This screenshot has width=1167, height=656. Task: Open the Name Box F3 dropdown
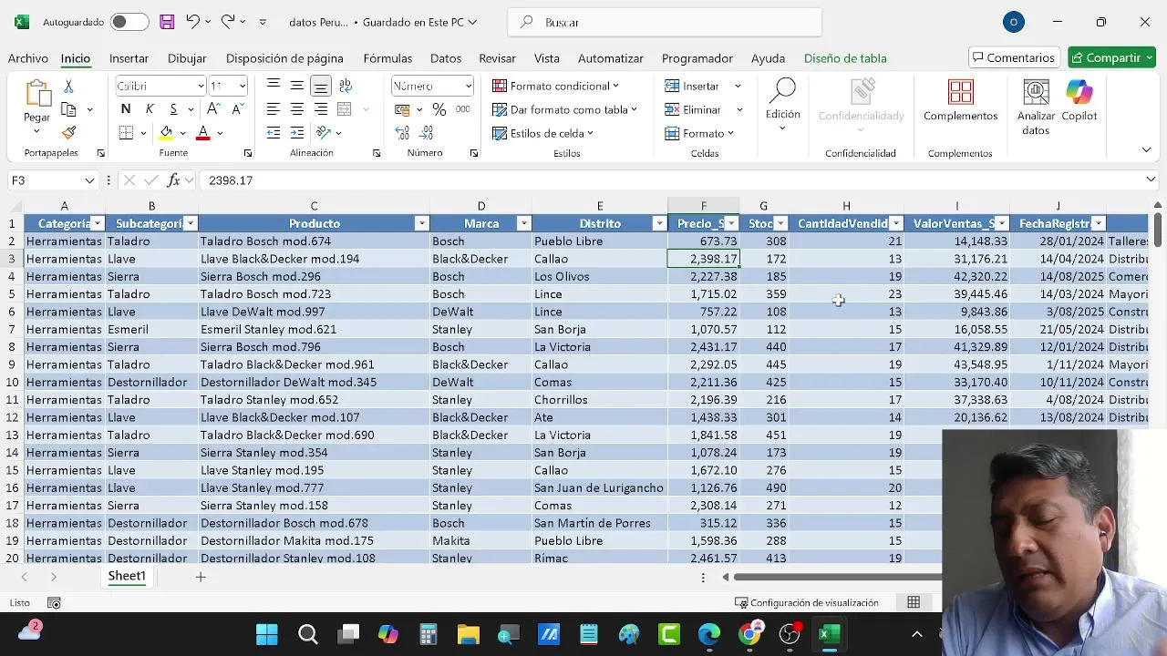(x=89, y=180)
